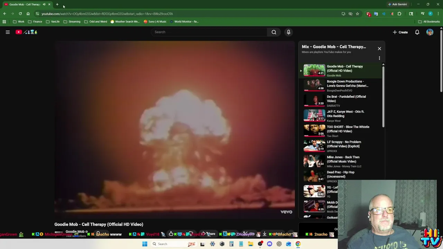Start voice search with the microphone

pos(288,32)
